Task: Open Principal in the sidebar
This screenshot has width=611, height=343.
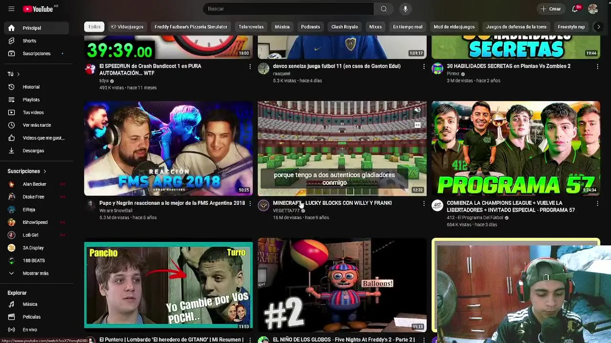Action: coord(36,28)
